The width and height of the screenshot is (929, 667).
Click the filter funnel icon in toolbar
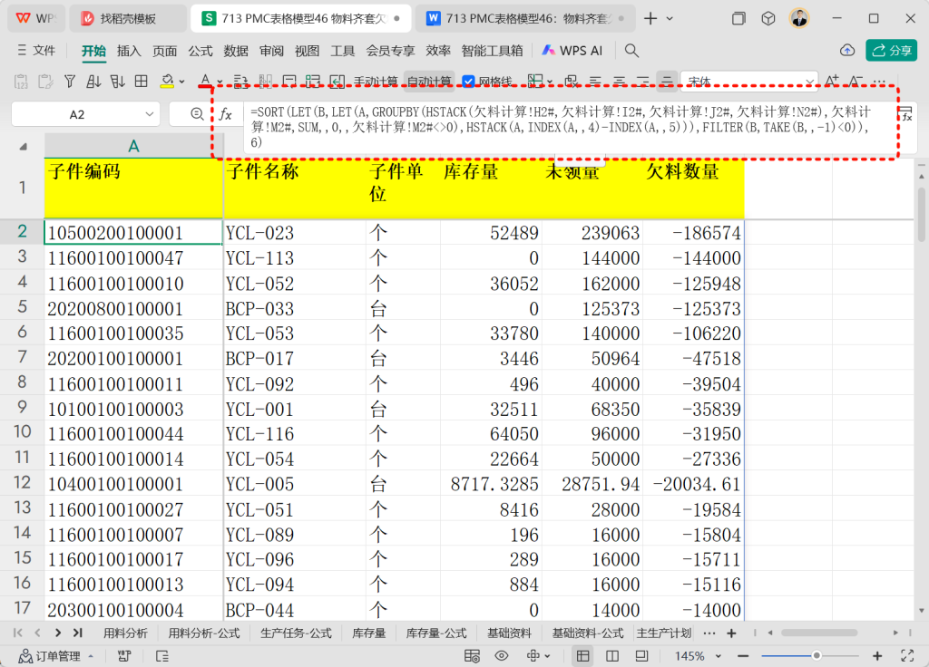point(69,81)
